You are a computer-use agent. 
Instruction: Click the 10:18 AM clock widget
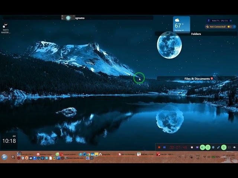[9, 141]
